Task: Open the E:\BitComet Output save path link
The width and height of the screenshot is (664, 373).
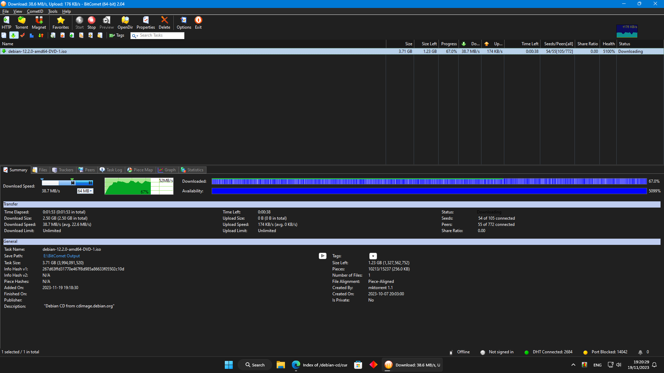Action: tap(62, 256)
